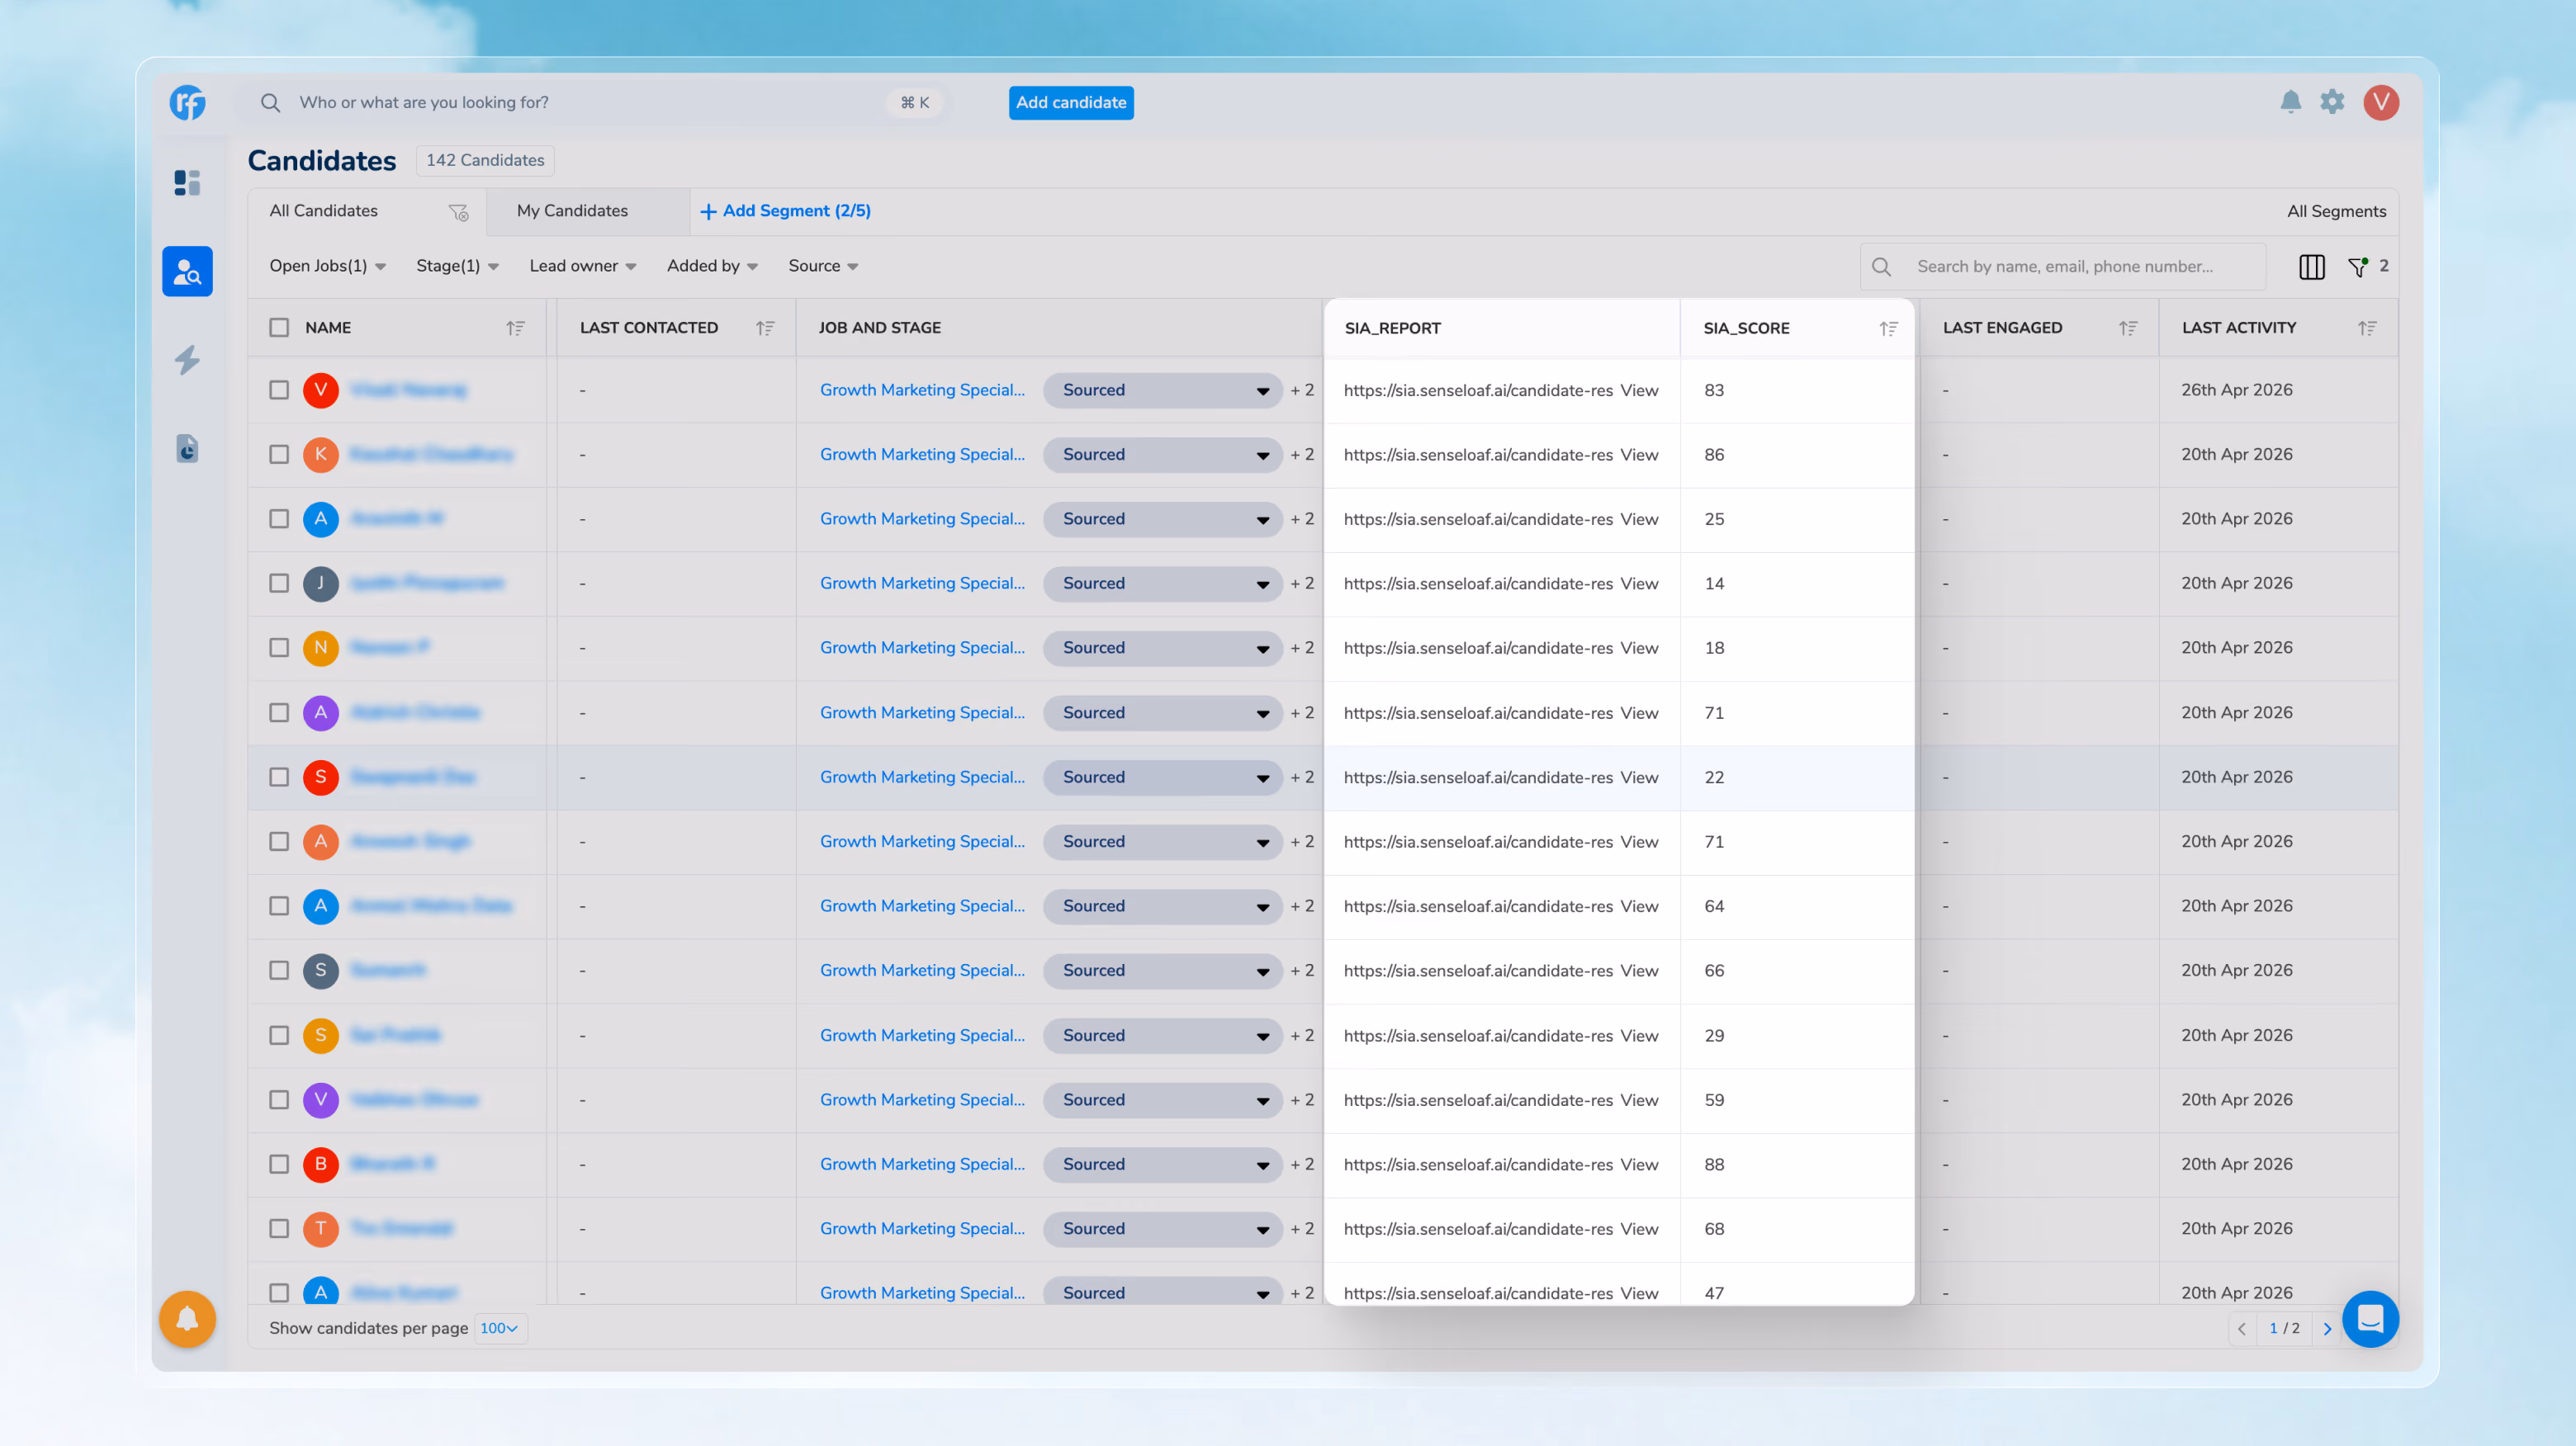Open the reports document icon in sidebar
The image size is (2576, 1446).
(x=187, y=449)
